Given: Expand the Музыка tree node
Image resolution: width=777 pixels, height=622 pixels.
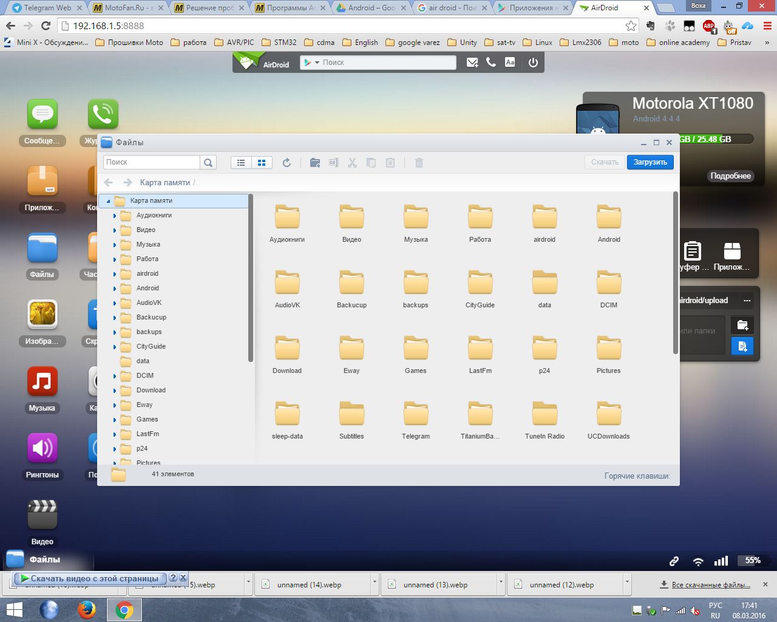Looking at the screenshot, I should [x=115, y=245].
